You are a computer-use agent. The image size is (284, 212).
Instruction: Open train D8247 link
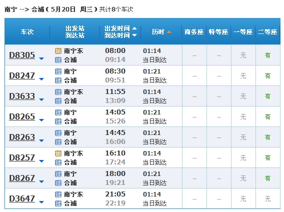tap(22, 75)
